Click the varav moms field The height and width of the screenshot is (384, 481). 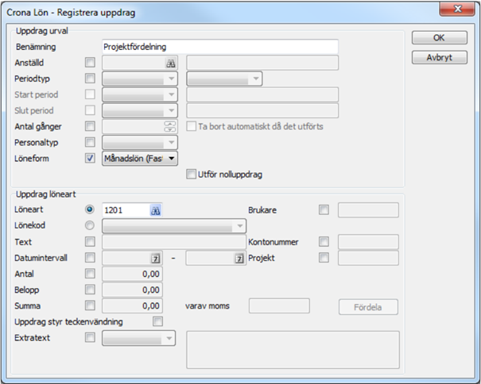pos(279,306)
